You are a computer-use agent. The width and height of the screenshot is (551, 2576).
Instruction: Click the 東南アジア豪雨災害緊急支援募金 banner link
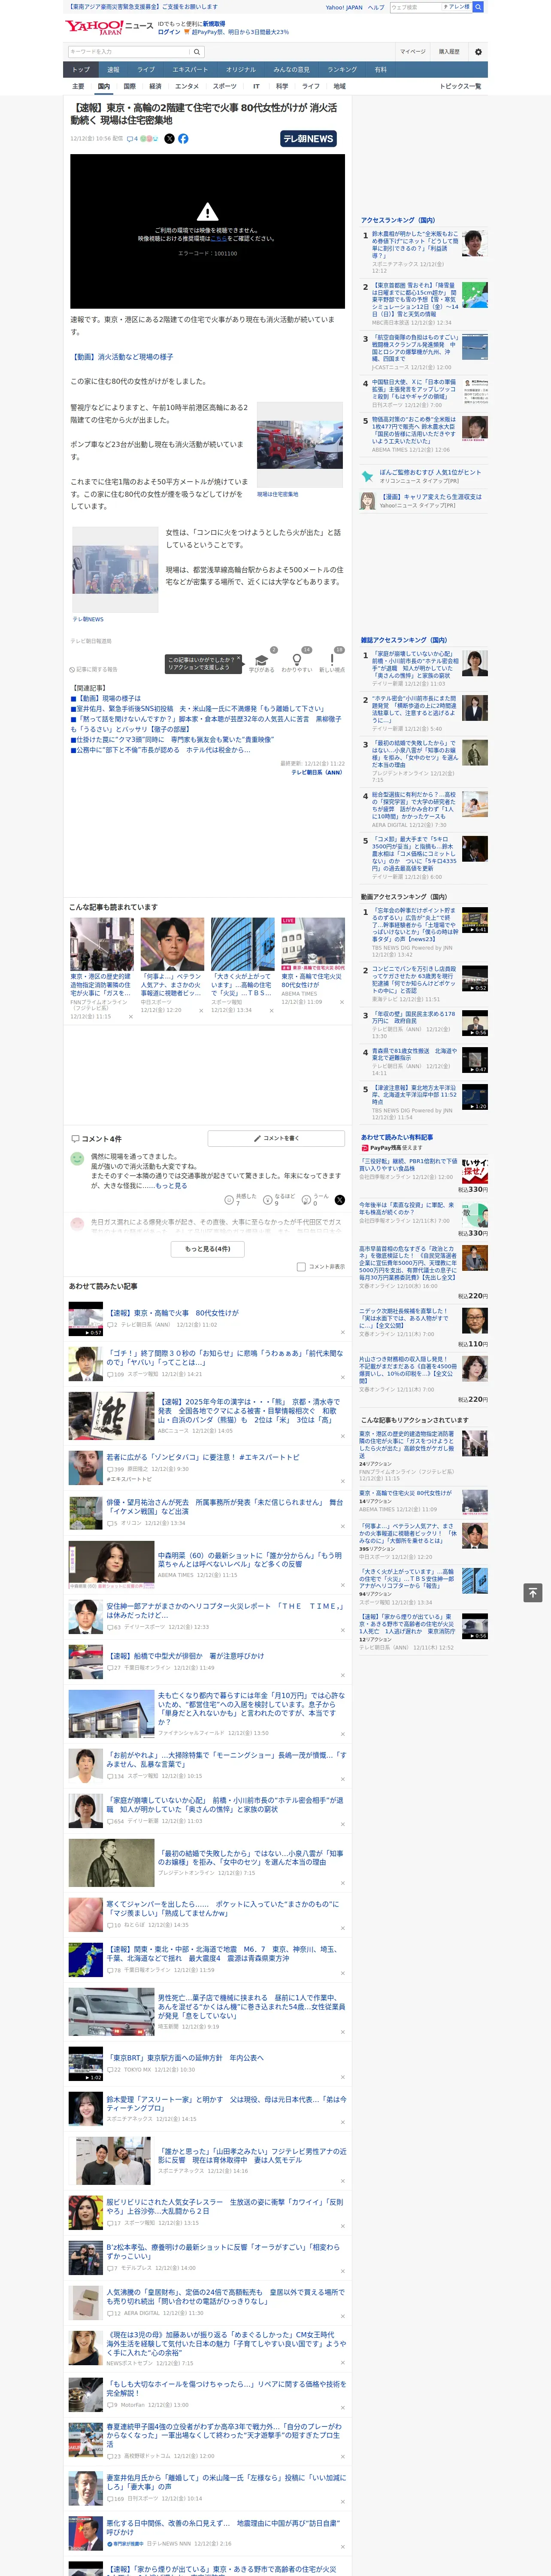click(143, 7)
